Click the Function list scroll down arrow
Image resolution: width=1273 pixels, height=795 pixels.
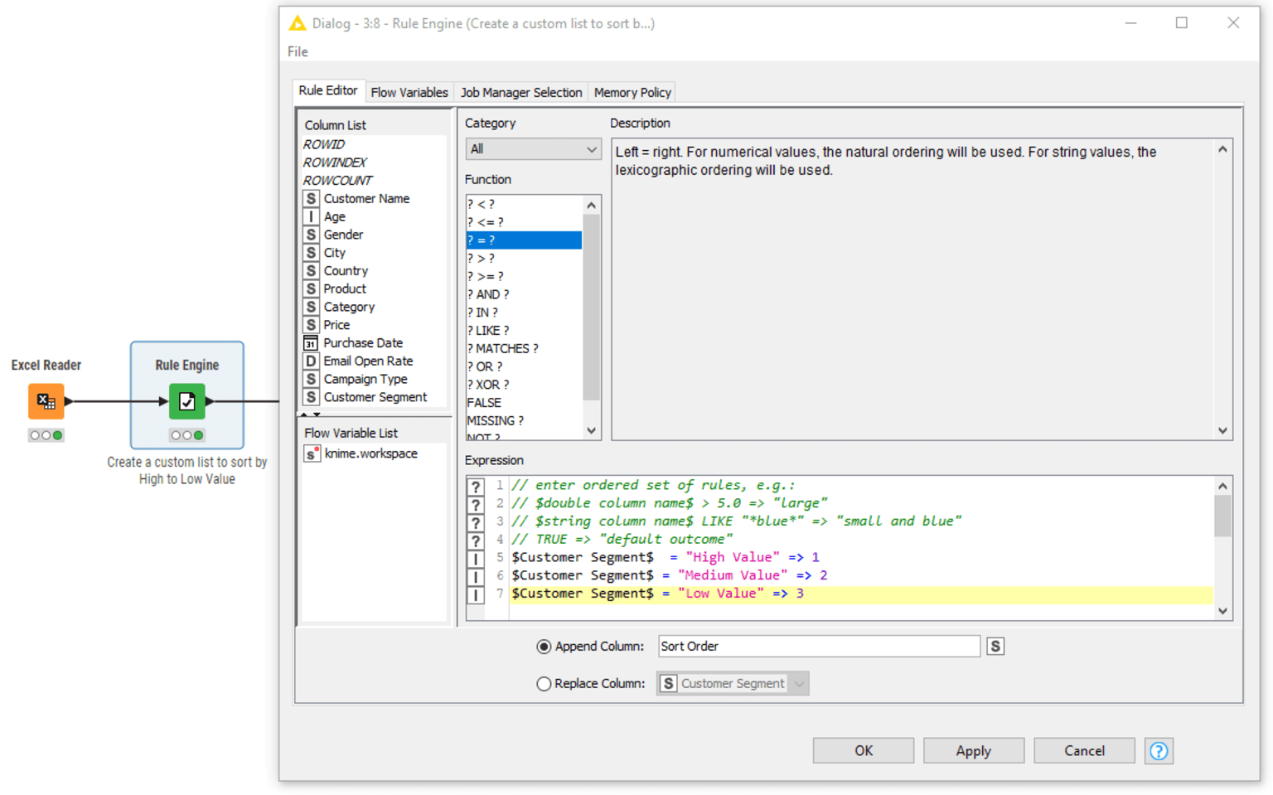coord(591,430)
